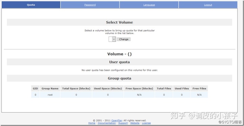Open the Home footer link

91,123
